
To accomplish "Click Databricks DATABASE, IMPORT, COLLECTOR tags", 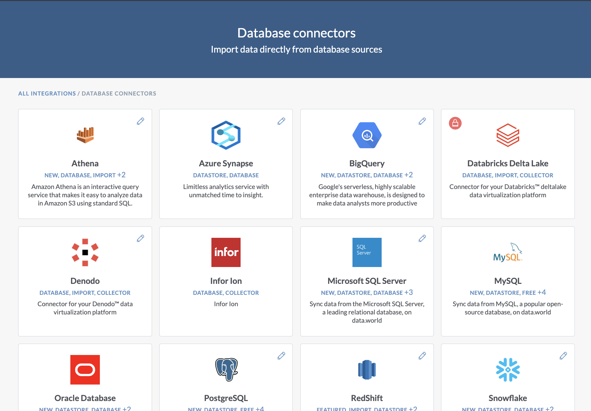I will (508, 175).
